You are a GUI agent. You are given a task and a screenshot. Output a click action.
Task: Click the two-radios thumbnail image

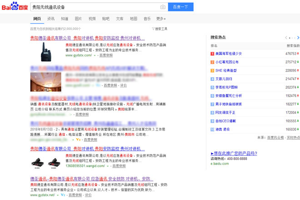tap(46, 163)
